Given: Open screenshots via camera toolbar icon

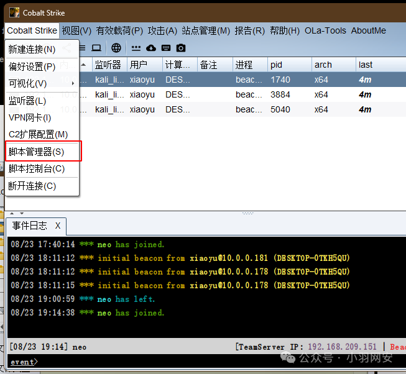Looking at the screenshot, I should click(181, 48).
